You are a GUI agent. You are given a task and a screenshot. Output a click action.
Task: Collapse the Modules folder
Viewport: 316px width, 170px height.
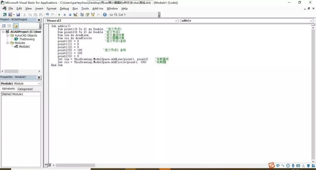point(7,43)
